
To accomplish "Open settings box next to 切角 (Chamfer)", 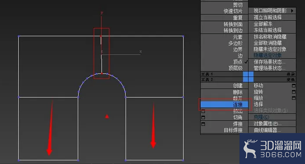I will (x=203, y=118).
